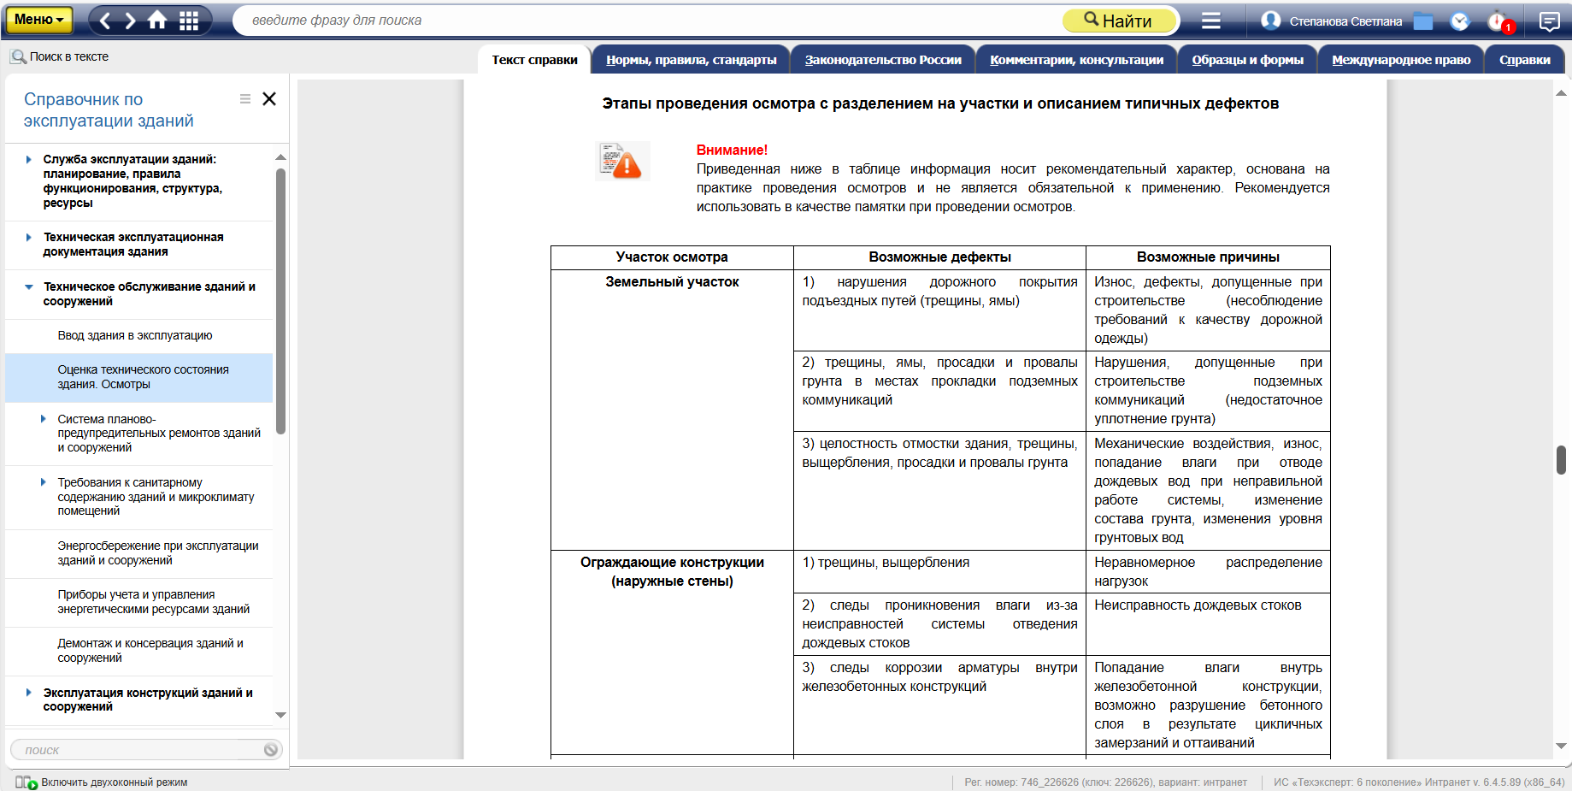The image size is (1572, 791).
Task: Open the blue folder icon
Action: point(1423,21)
